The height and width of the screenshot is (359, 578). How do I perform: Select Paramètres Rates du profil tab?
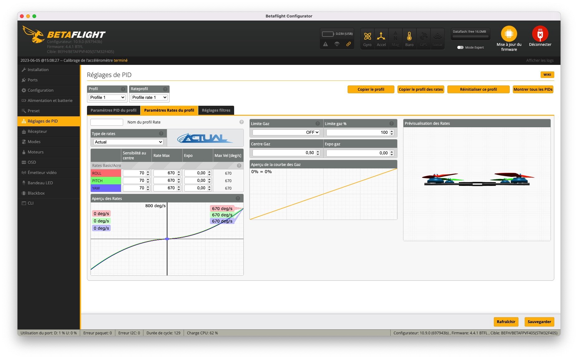169,110
